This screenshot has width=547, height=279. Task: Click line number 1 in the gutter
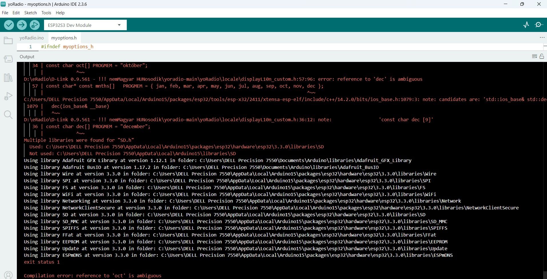(x=30, y=46)
